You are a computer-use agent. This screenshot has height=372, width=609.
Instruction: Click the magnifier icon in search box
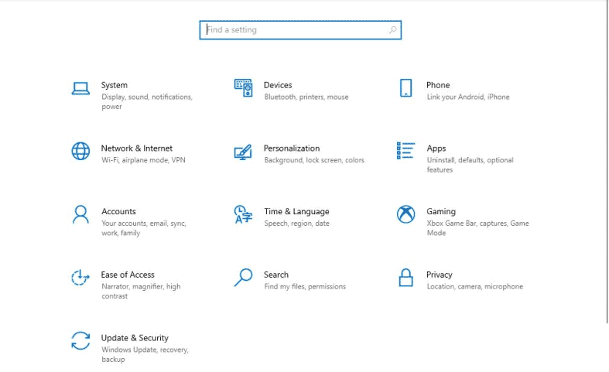point(392,29)
